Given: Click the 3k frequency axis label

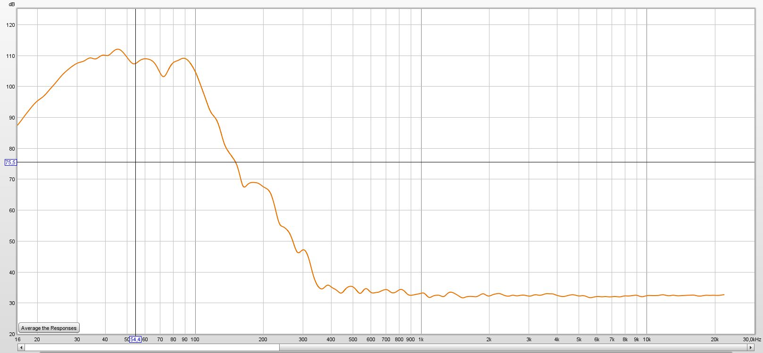Looking at the screenshot, I should click(x=529, y=339).
